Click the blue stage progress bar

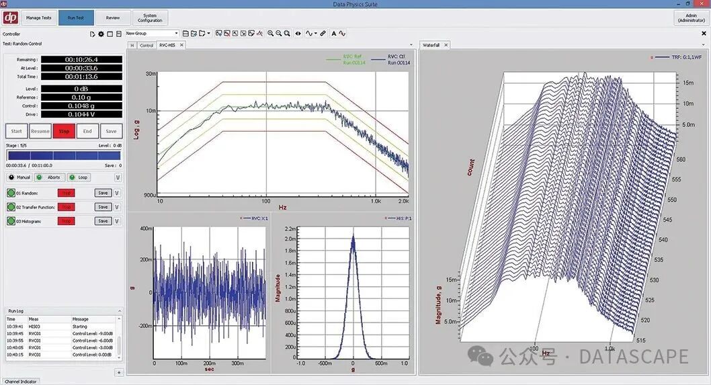[64, 155]
